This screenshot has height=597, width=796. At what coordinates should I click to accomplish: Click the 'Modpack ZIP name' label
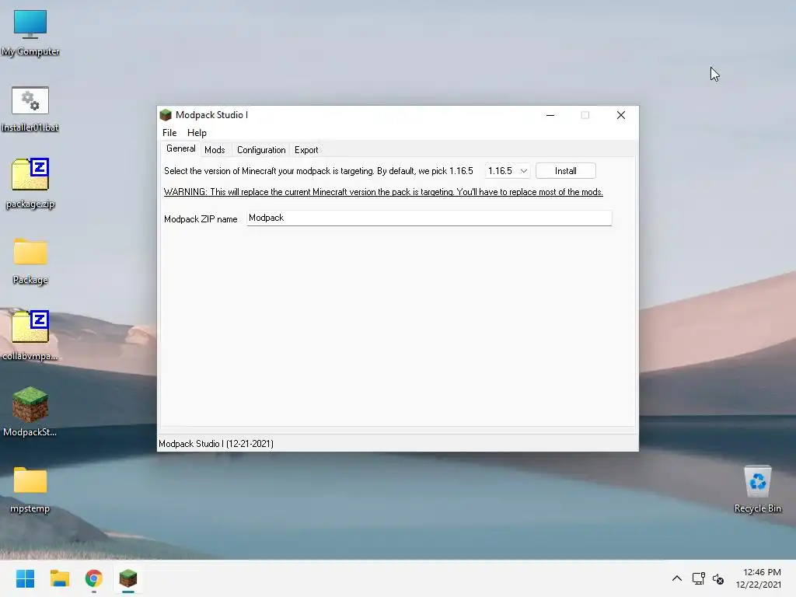click(201, 218)
